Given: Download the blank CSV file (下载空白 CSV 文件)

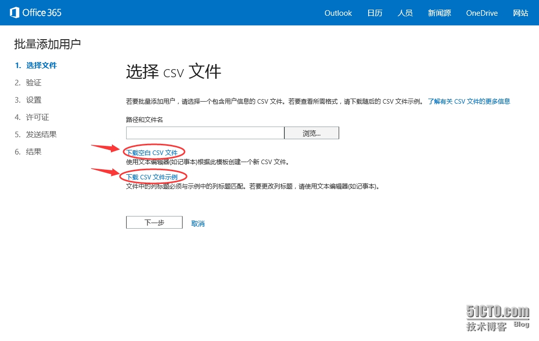Looking at the screenshot, I should pyautogui.click(x=152, y=152).
